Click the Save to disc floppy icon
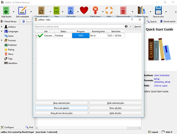The image size is (177, 134). pyautogui.click(x=158, y=10)
